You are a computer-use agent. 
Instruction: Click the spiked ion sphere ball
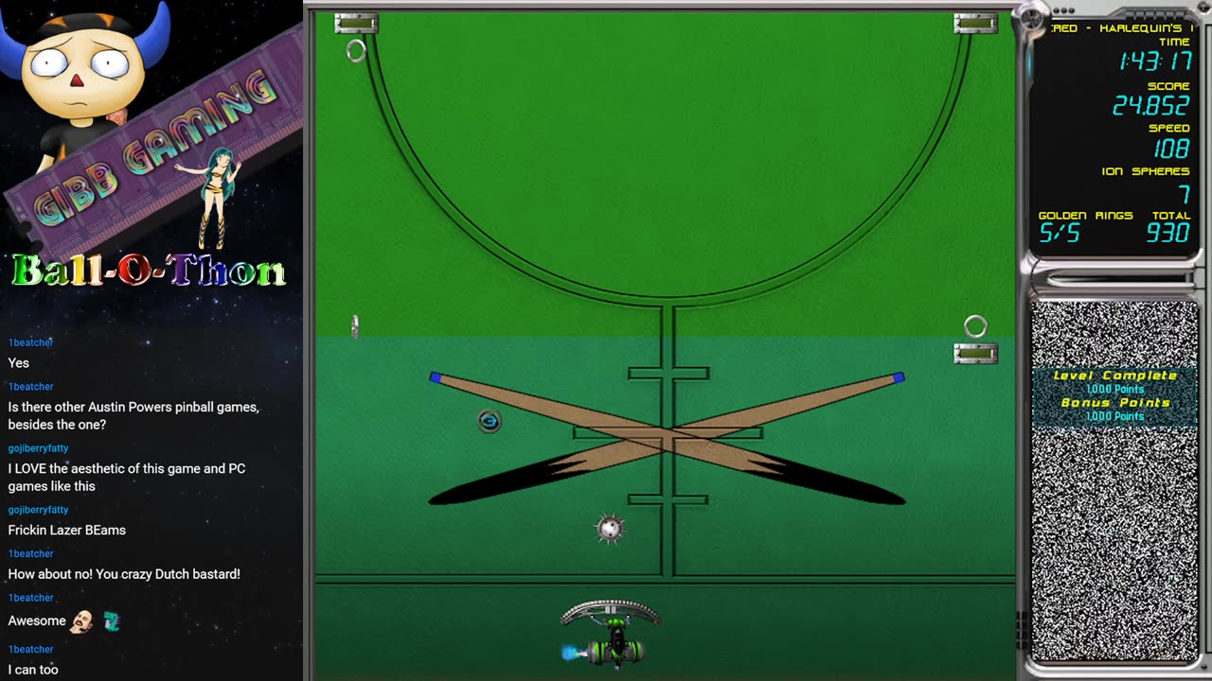(610, 529)
